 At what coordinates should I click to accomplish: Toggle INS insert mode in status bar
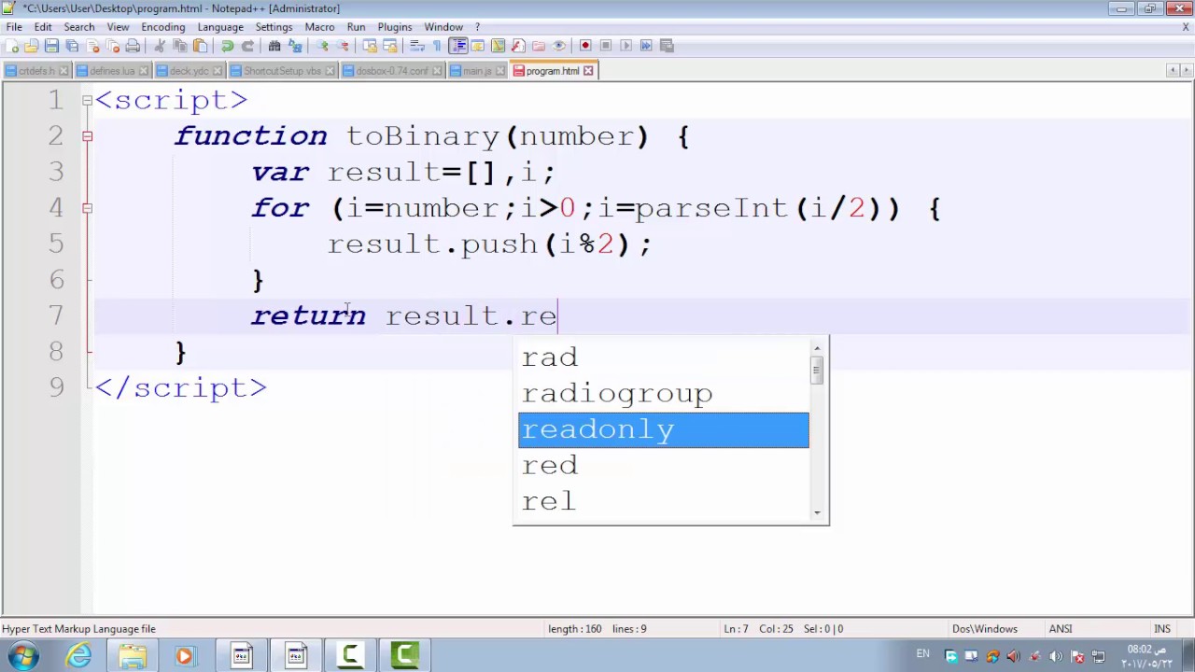pyautogui.click(x=1162, y=629)
